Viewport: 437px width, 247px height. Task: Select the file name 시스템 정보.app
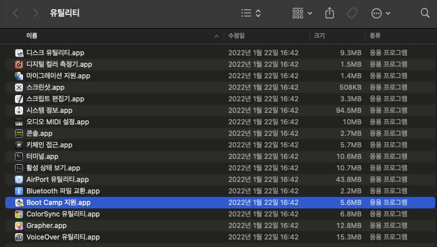point(49,110)
